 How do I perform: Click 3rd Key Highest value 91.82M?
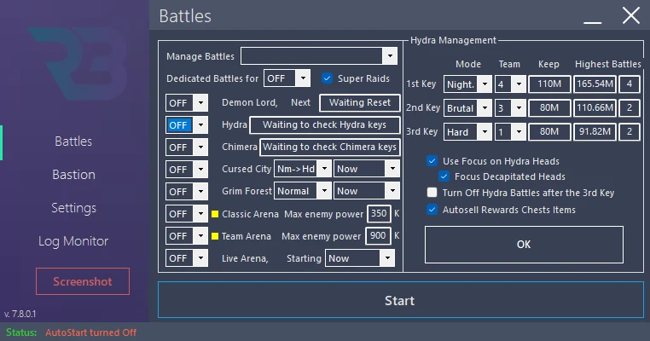(x=595, y=132)
